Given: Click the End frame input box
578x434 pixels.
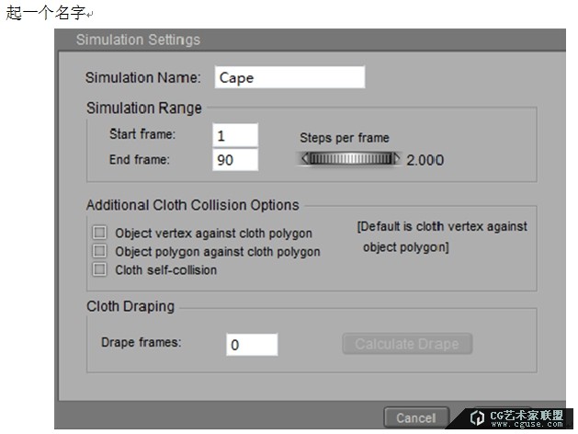Looking at the screenshot, I should pos(234,160).
